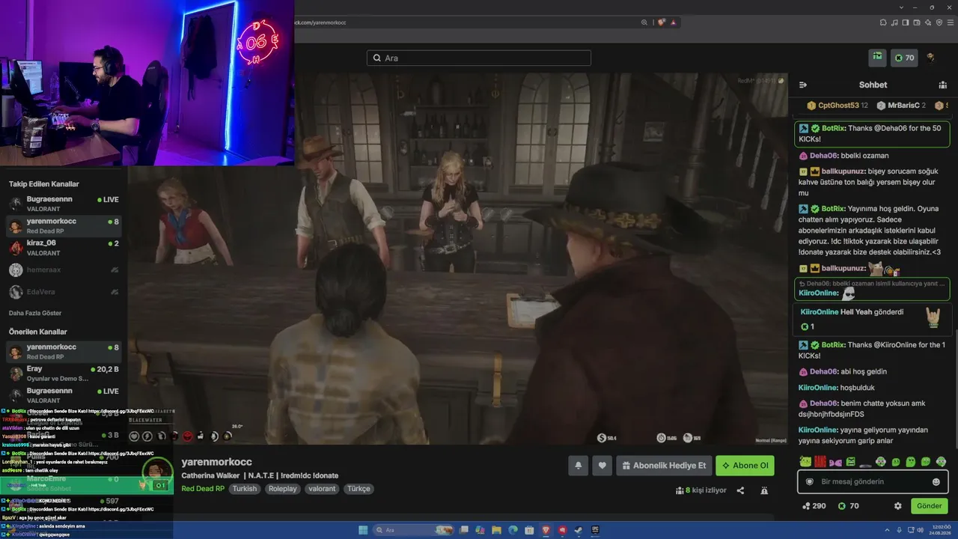Open the Windows Start menu
The height and width of the screenshot is (539, 958).
click(x=363, y=530)
